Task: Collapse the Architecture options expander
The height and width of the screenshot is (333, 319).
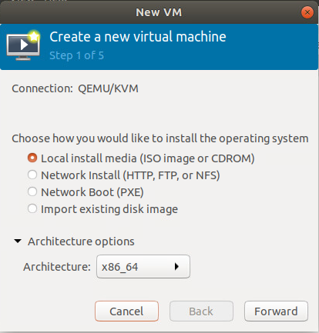Action: pos(18,241)
